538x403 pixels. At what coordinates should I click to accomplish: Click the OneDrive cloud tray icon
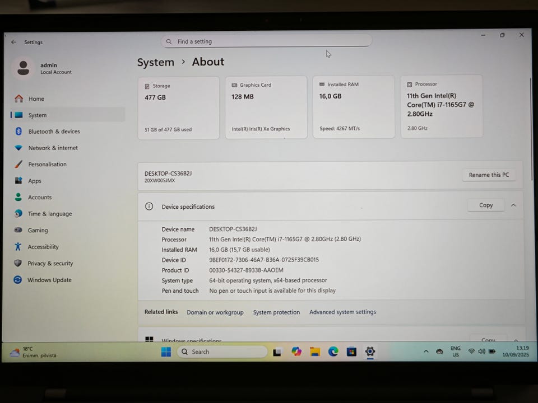point(439,352)
